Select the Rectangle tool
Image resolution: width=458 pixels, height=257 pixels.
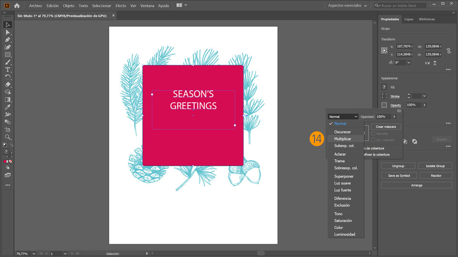[x=8, y=55]
